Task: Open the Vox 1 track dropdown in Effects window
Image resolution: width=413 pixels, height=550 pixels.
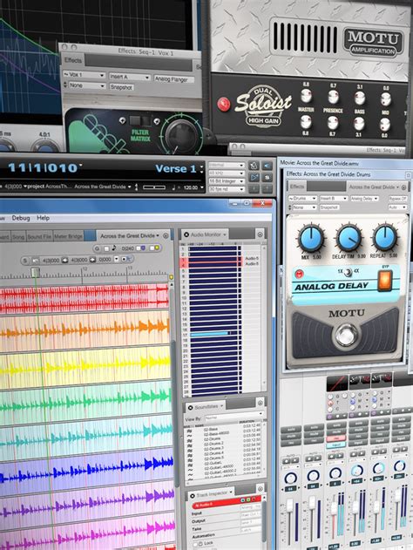Action: (85, 75)
